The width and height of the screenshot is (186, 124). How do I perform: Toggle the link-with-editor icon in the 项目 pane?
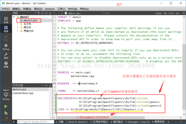coord(43,13)
